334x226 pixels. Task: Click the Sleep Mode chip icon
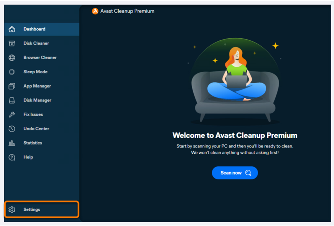point(12,72)
